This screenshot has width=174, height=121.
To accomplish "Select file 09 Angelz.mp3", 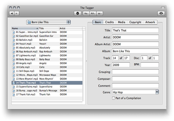I will click(47, 63).
